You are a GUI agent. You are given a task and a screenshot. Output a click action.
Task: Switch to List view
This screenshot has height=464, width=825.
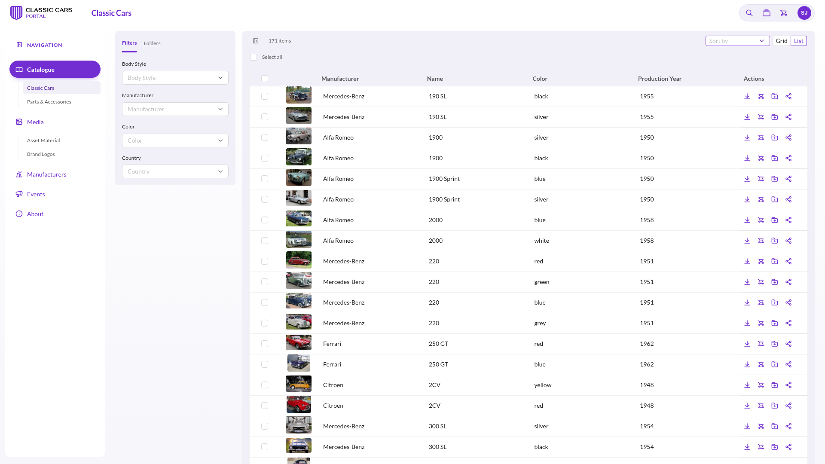[x=799, y=41]
